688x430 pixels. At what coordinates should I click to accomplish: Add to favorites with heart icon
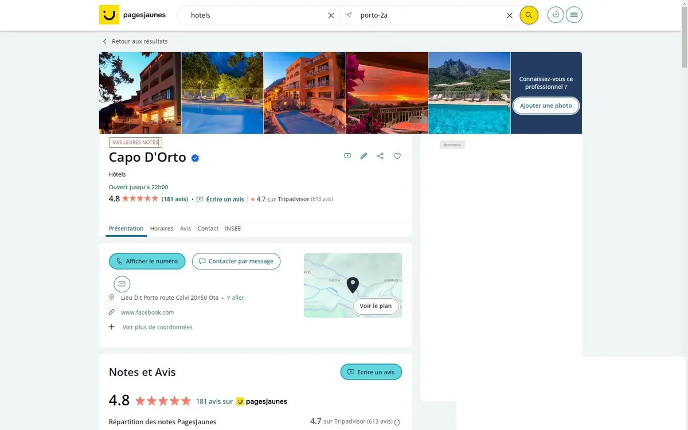pyautogui.click(x=397, y=156)
